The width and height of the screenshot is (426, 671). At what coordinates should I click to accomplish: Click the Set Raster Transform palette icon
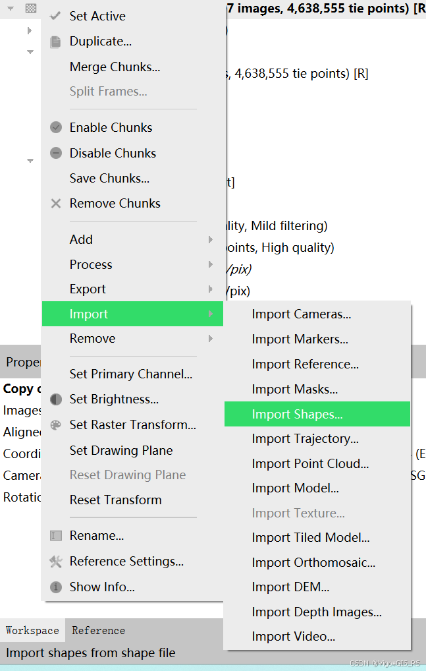(x=56, y=425)
